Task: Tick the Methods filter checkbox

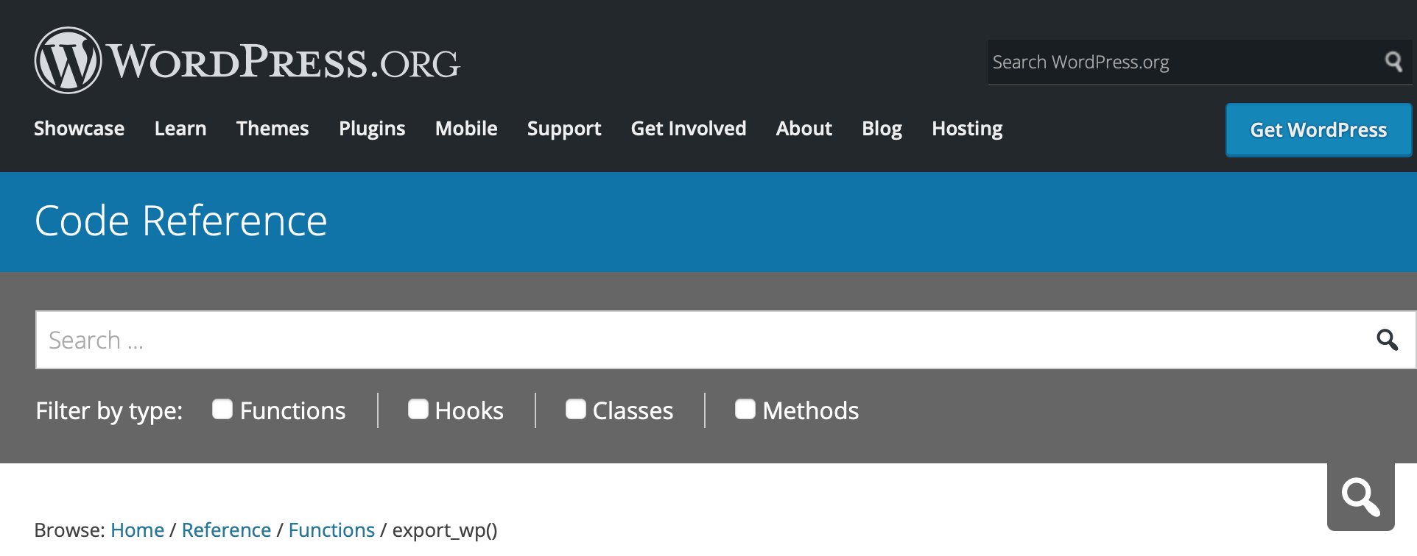Action: (x=745, y=409)
